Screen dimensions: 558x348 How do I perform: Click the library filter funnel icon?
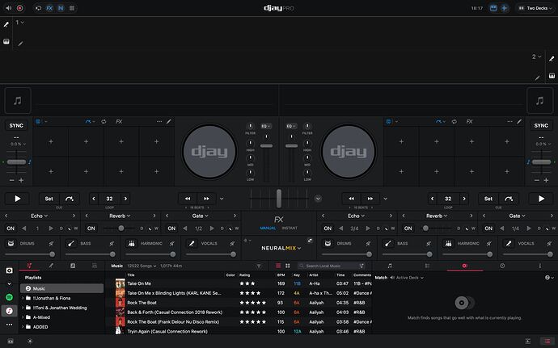[259, 266]
